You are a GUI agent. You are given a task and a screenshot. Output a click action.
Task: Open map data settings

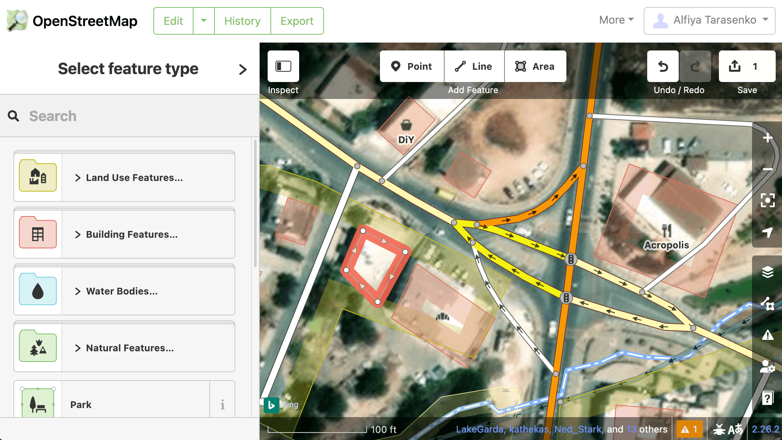click(767, 304)
